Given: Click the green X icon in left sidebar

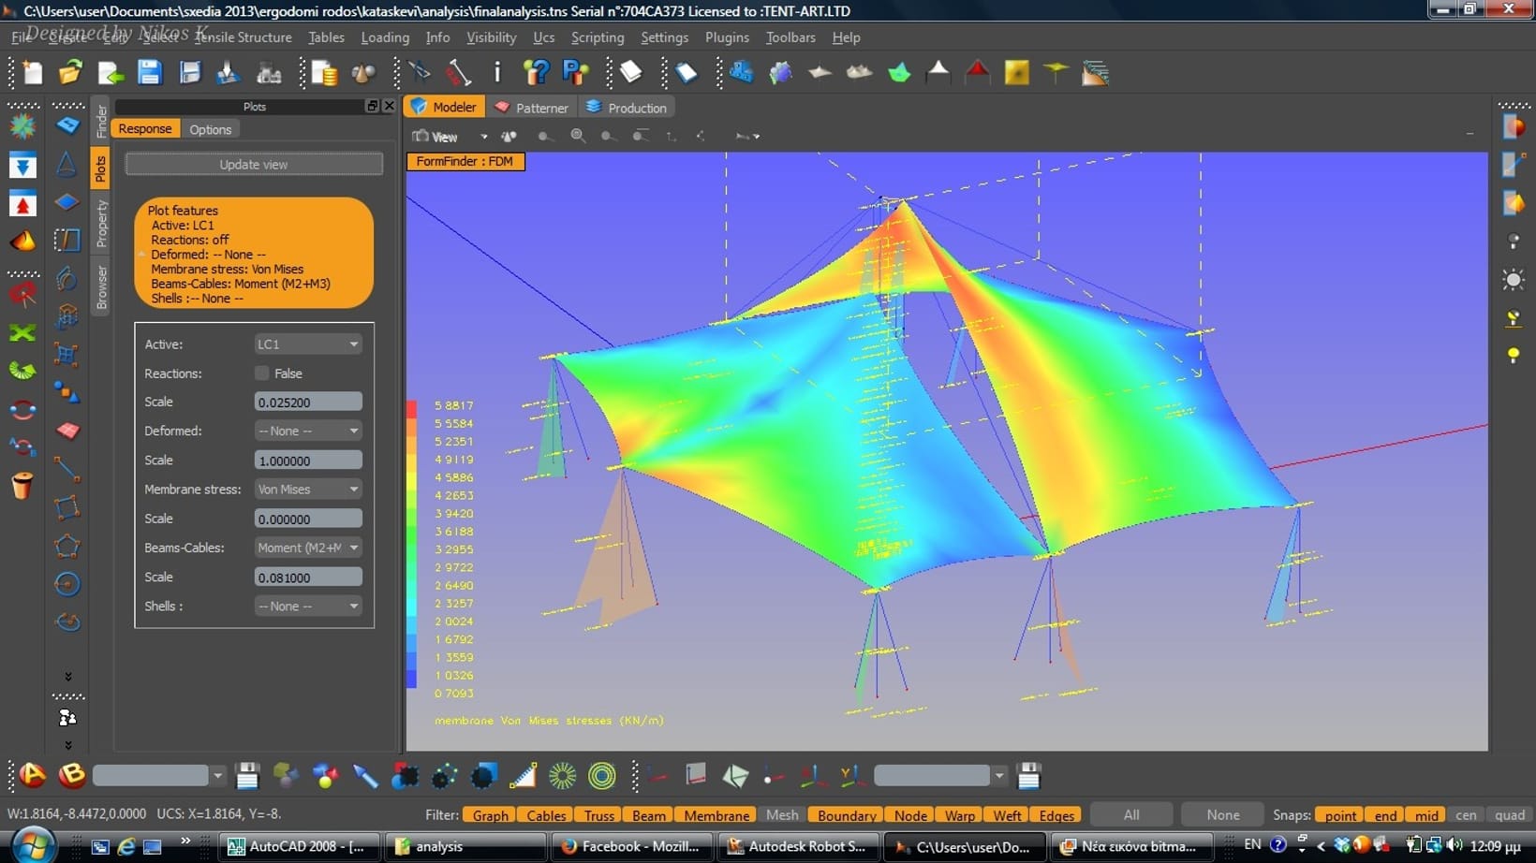Looking at the screenshot, I should pyautogui.click(x=22, y=333).
